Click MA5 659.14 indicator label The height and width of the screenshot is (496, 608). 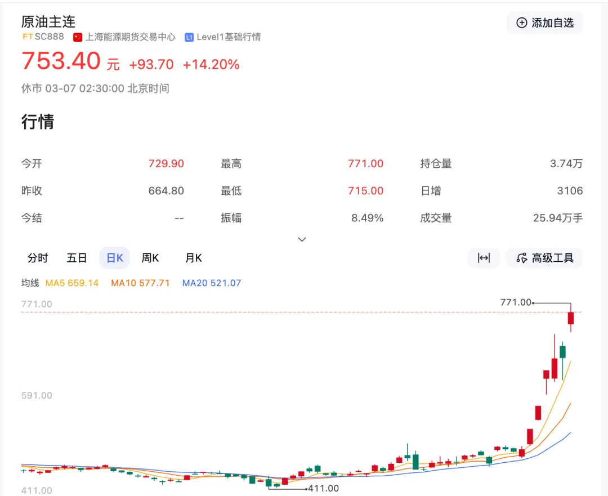[x=72, y=283]
